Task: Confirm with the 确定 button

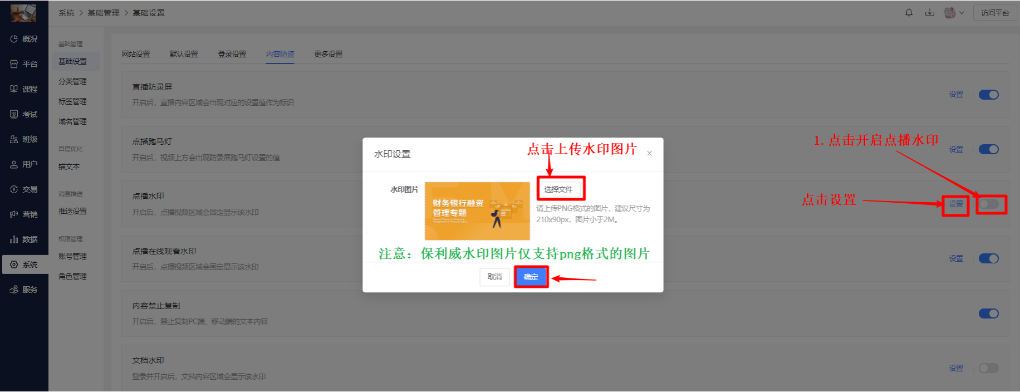Action: (x=531, y=277)
